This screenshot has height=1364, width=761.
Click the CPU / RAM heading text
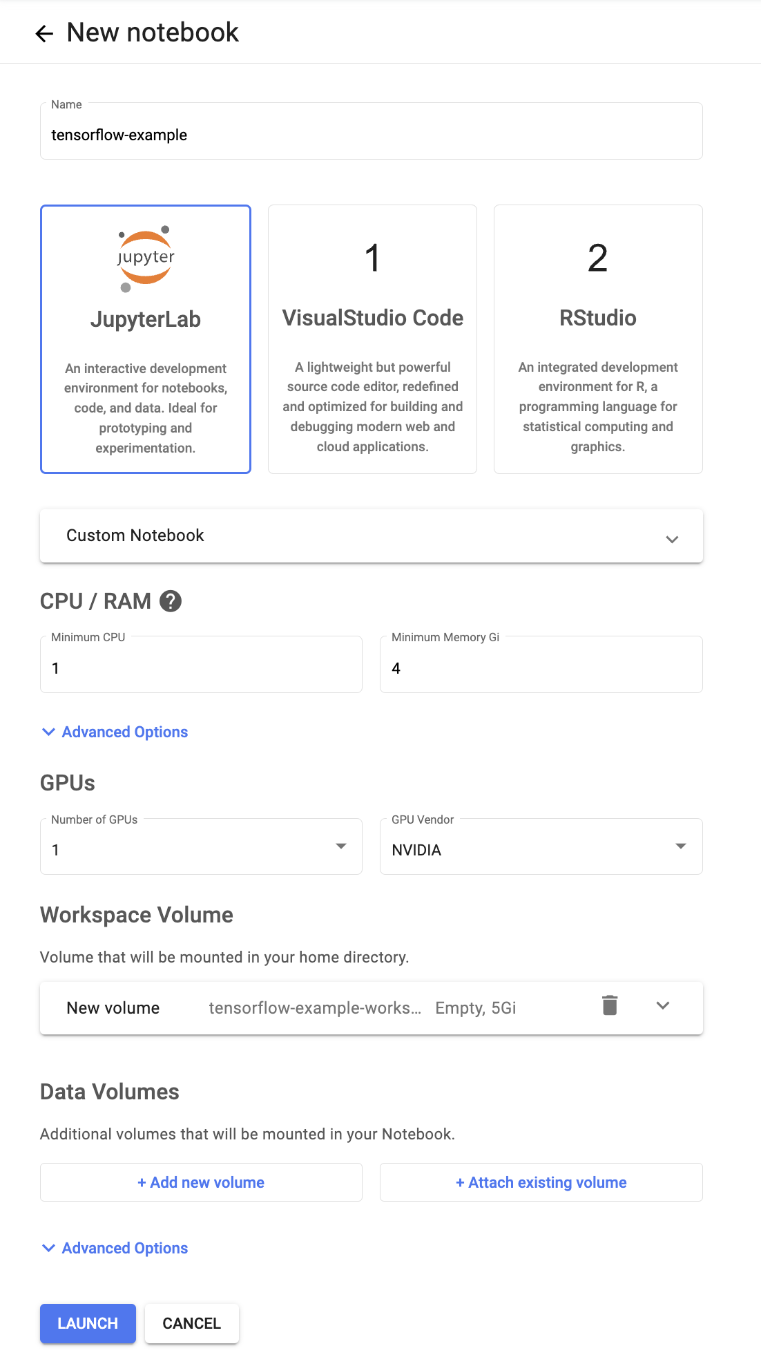coord(95,601)
